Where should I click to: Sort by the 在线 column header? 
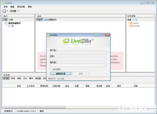pyautogui.click(x=19, y=86)
